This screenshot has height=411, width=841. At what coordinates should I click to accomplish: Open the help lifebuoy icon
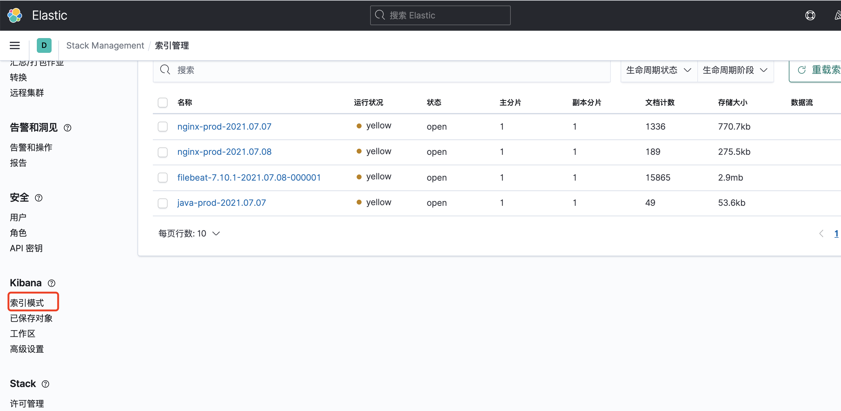810,15
